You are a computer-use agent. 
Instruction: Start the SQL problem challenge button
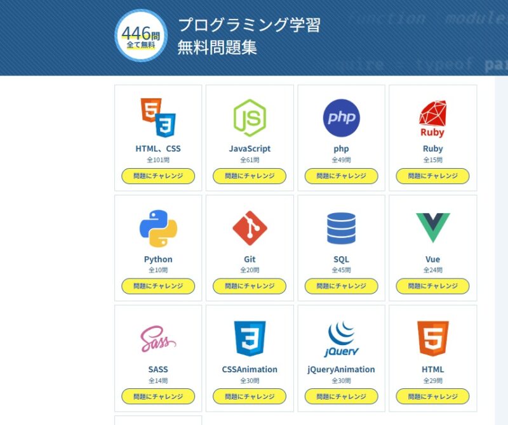pos(341,286)
